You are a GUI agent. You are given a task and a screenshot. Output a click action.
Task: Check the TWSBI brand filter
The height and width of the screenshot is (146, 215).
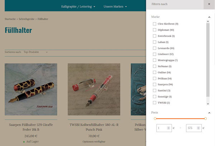[154, 102]
